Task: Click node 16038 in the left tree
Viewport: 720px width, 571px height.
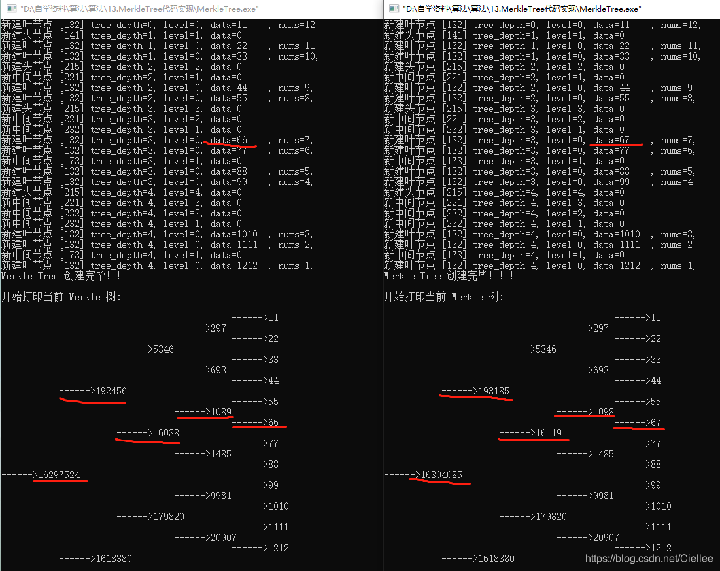Action: tap(165, 433)
